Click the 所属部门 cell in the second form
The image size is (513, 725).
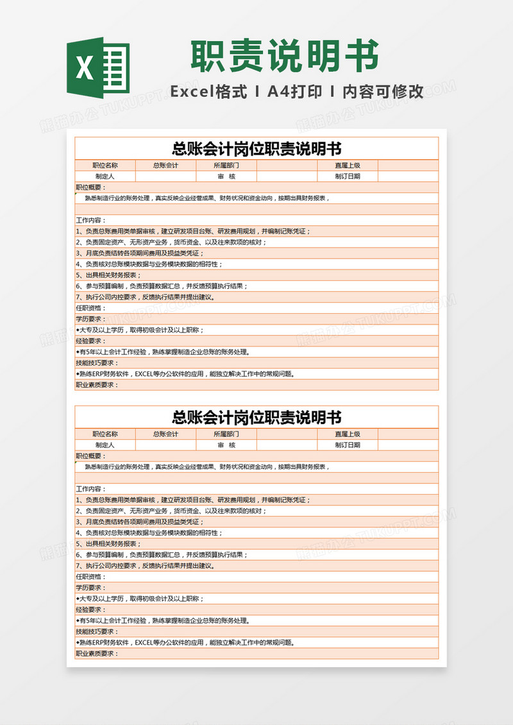pyautogui.click(x=226, y=434)
